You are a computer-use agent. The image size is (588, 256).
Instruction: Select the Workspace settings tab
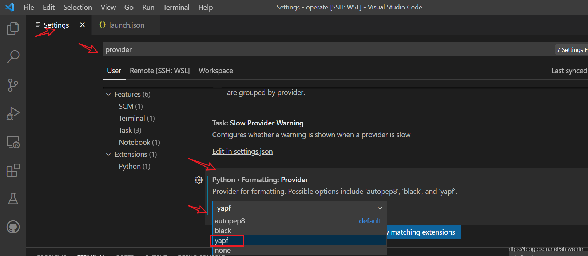point(216,71)
